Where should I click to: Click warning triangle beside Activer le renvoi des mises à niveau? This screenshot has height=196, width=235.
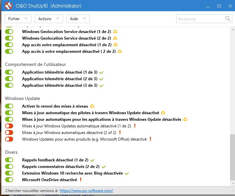point(92,106)
